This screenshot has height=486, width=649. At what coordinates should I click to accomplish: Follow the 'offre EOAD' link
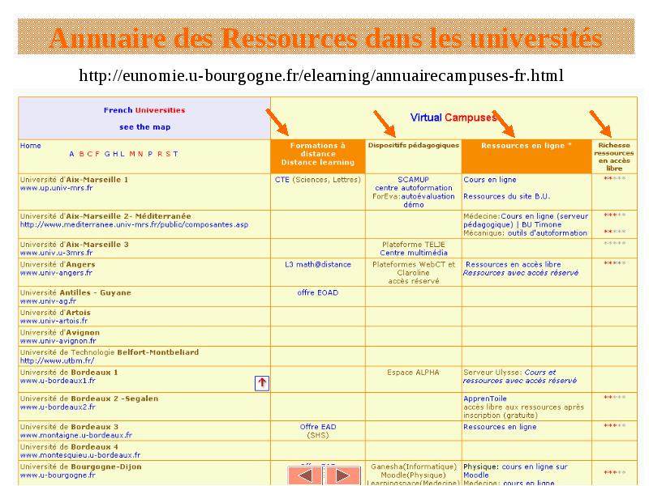click(x=318, y=293)
